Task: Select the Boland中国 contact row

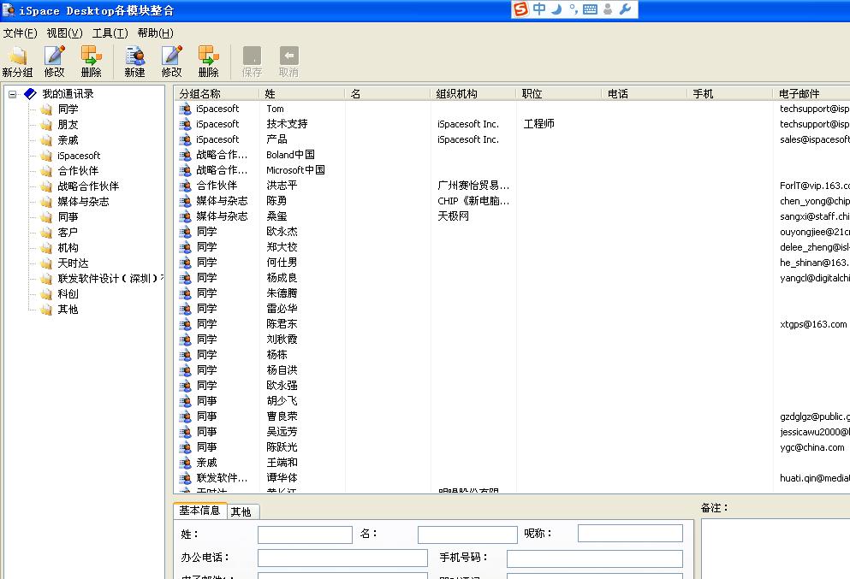Action: tap(290, 155)
